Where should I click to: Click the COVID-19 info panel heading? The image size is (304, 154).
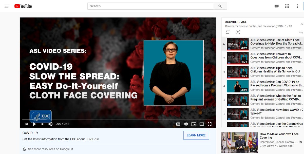tap(30, 133)
